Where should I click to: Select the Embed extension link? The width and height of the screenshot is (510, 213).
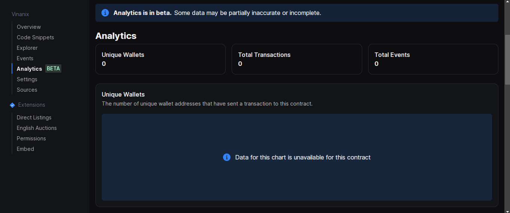coord(25,149)
